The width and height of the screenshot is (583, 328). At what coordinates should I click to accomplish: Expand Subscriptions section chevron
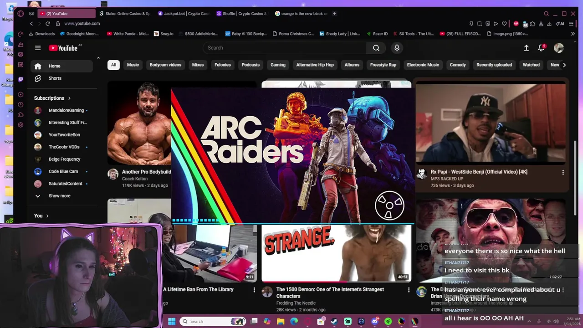69,98
